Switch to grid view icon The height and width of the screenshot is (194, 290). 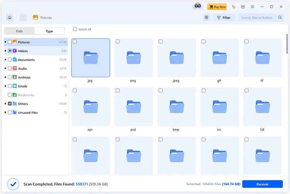(206, 17)
